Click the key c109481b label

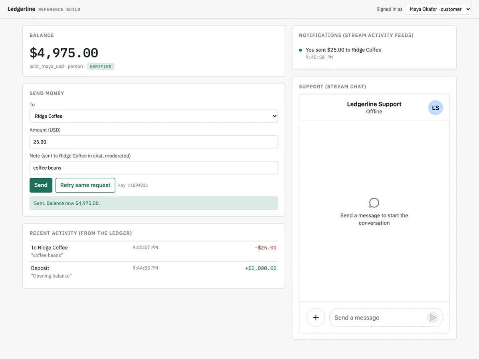tap(133, 185)
